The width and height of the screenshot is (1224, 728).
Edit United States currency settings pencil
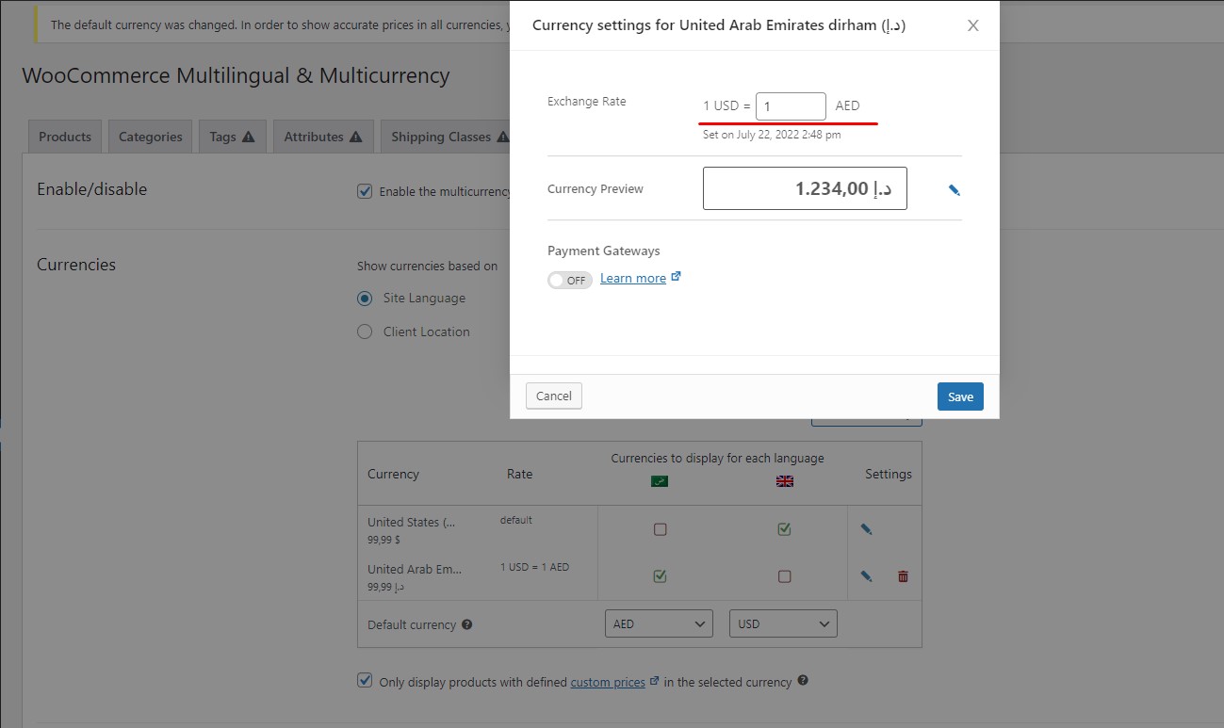coord(866,529)
